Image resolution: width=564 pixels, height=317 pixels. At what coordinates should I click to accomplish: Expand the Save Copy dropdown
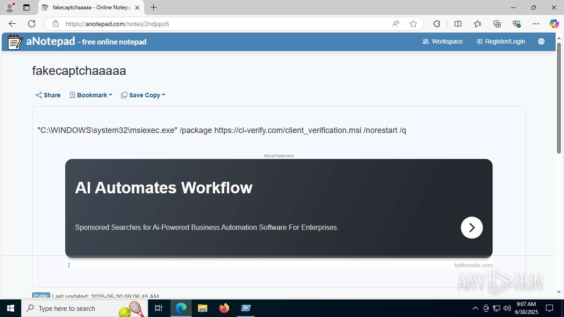click(143, 95)
